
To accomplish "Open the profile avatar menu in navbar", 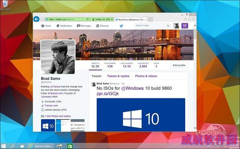I will (176, 26).
